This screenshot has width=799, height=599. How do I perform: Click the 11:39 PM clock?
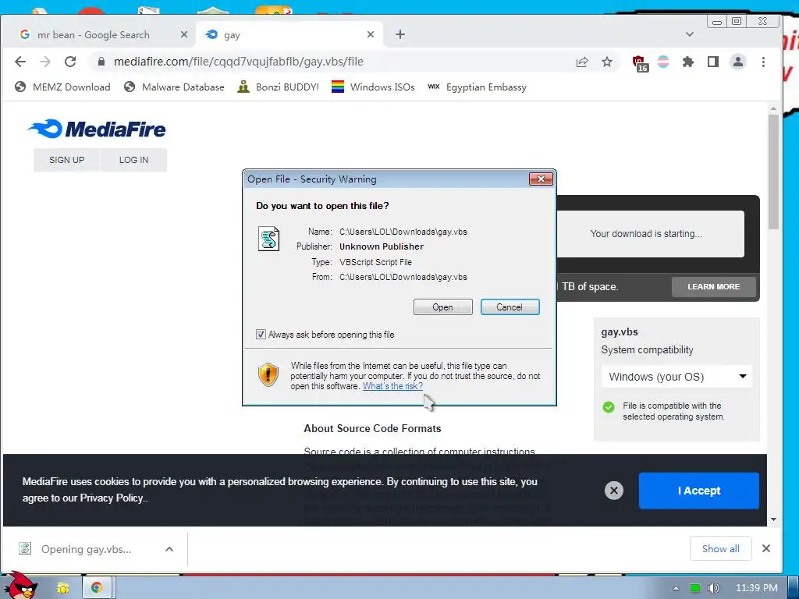pos(756,588)
